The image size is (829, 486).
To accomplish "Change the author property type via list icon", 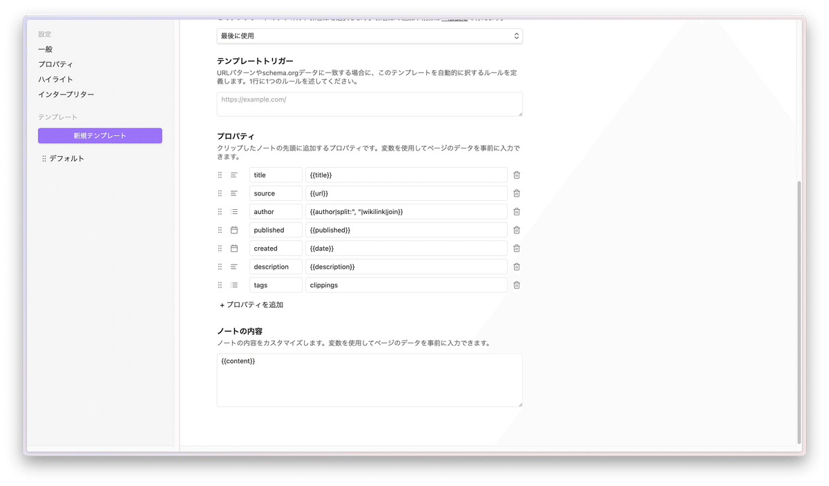I will tap(234, 211).
